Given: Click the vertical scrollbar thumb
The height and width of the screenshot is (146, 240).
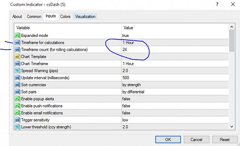Looking at the screenshot, I should point(232,41).
